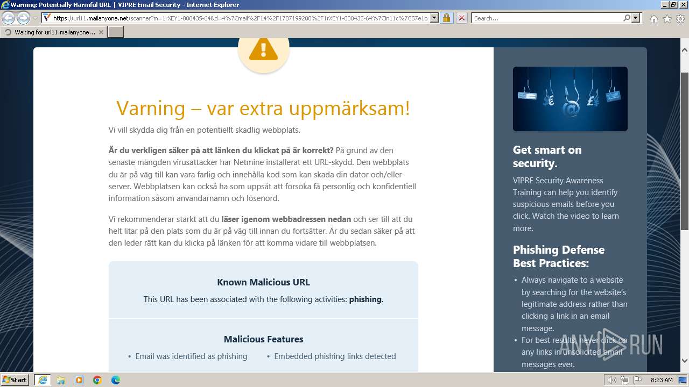689x387 pixels.
Task: Click the vertical scrollbar thumb
Action: pos(685,150)
